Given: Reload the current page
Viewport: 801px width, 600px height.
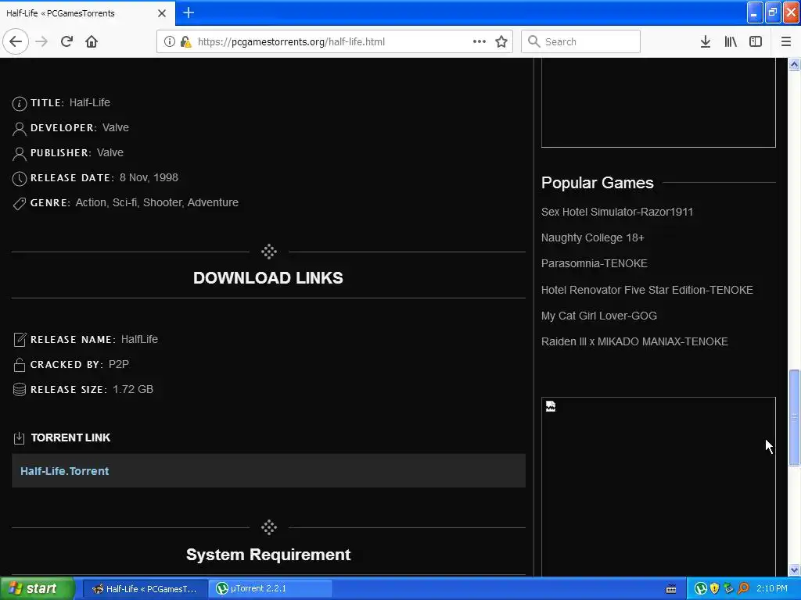Looking at the screenshot, I should coord(66,41).
